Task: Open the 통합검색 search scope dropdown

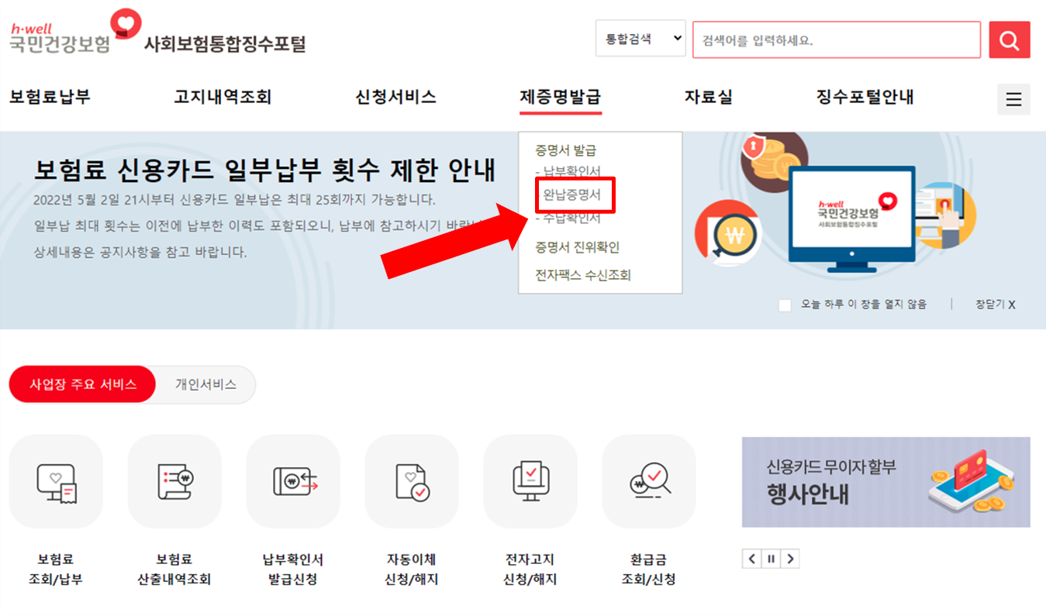Action: tap(640, 38)
